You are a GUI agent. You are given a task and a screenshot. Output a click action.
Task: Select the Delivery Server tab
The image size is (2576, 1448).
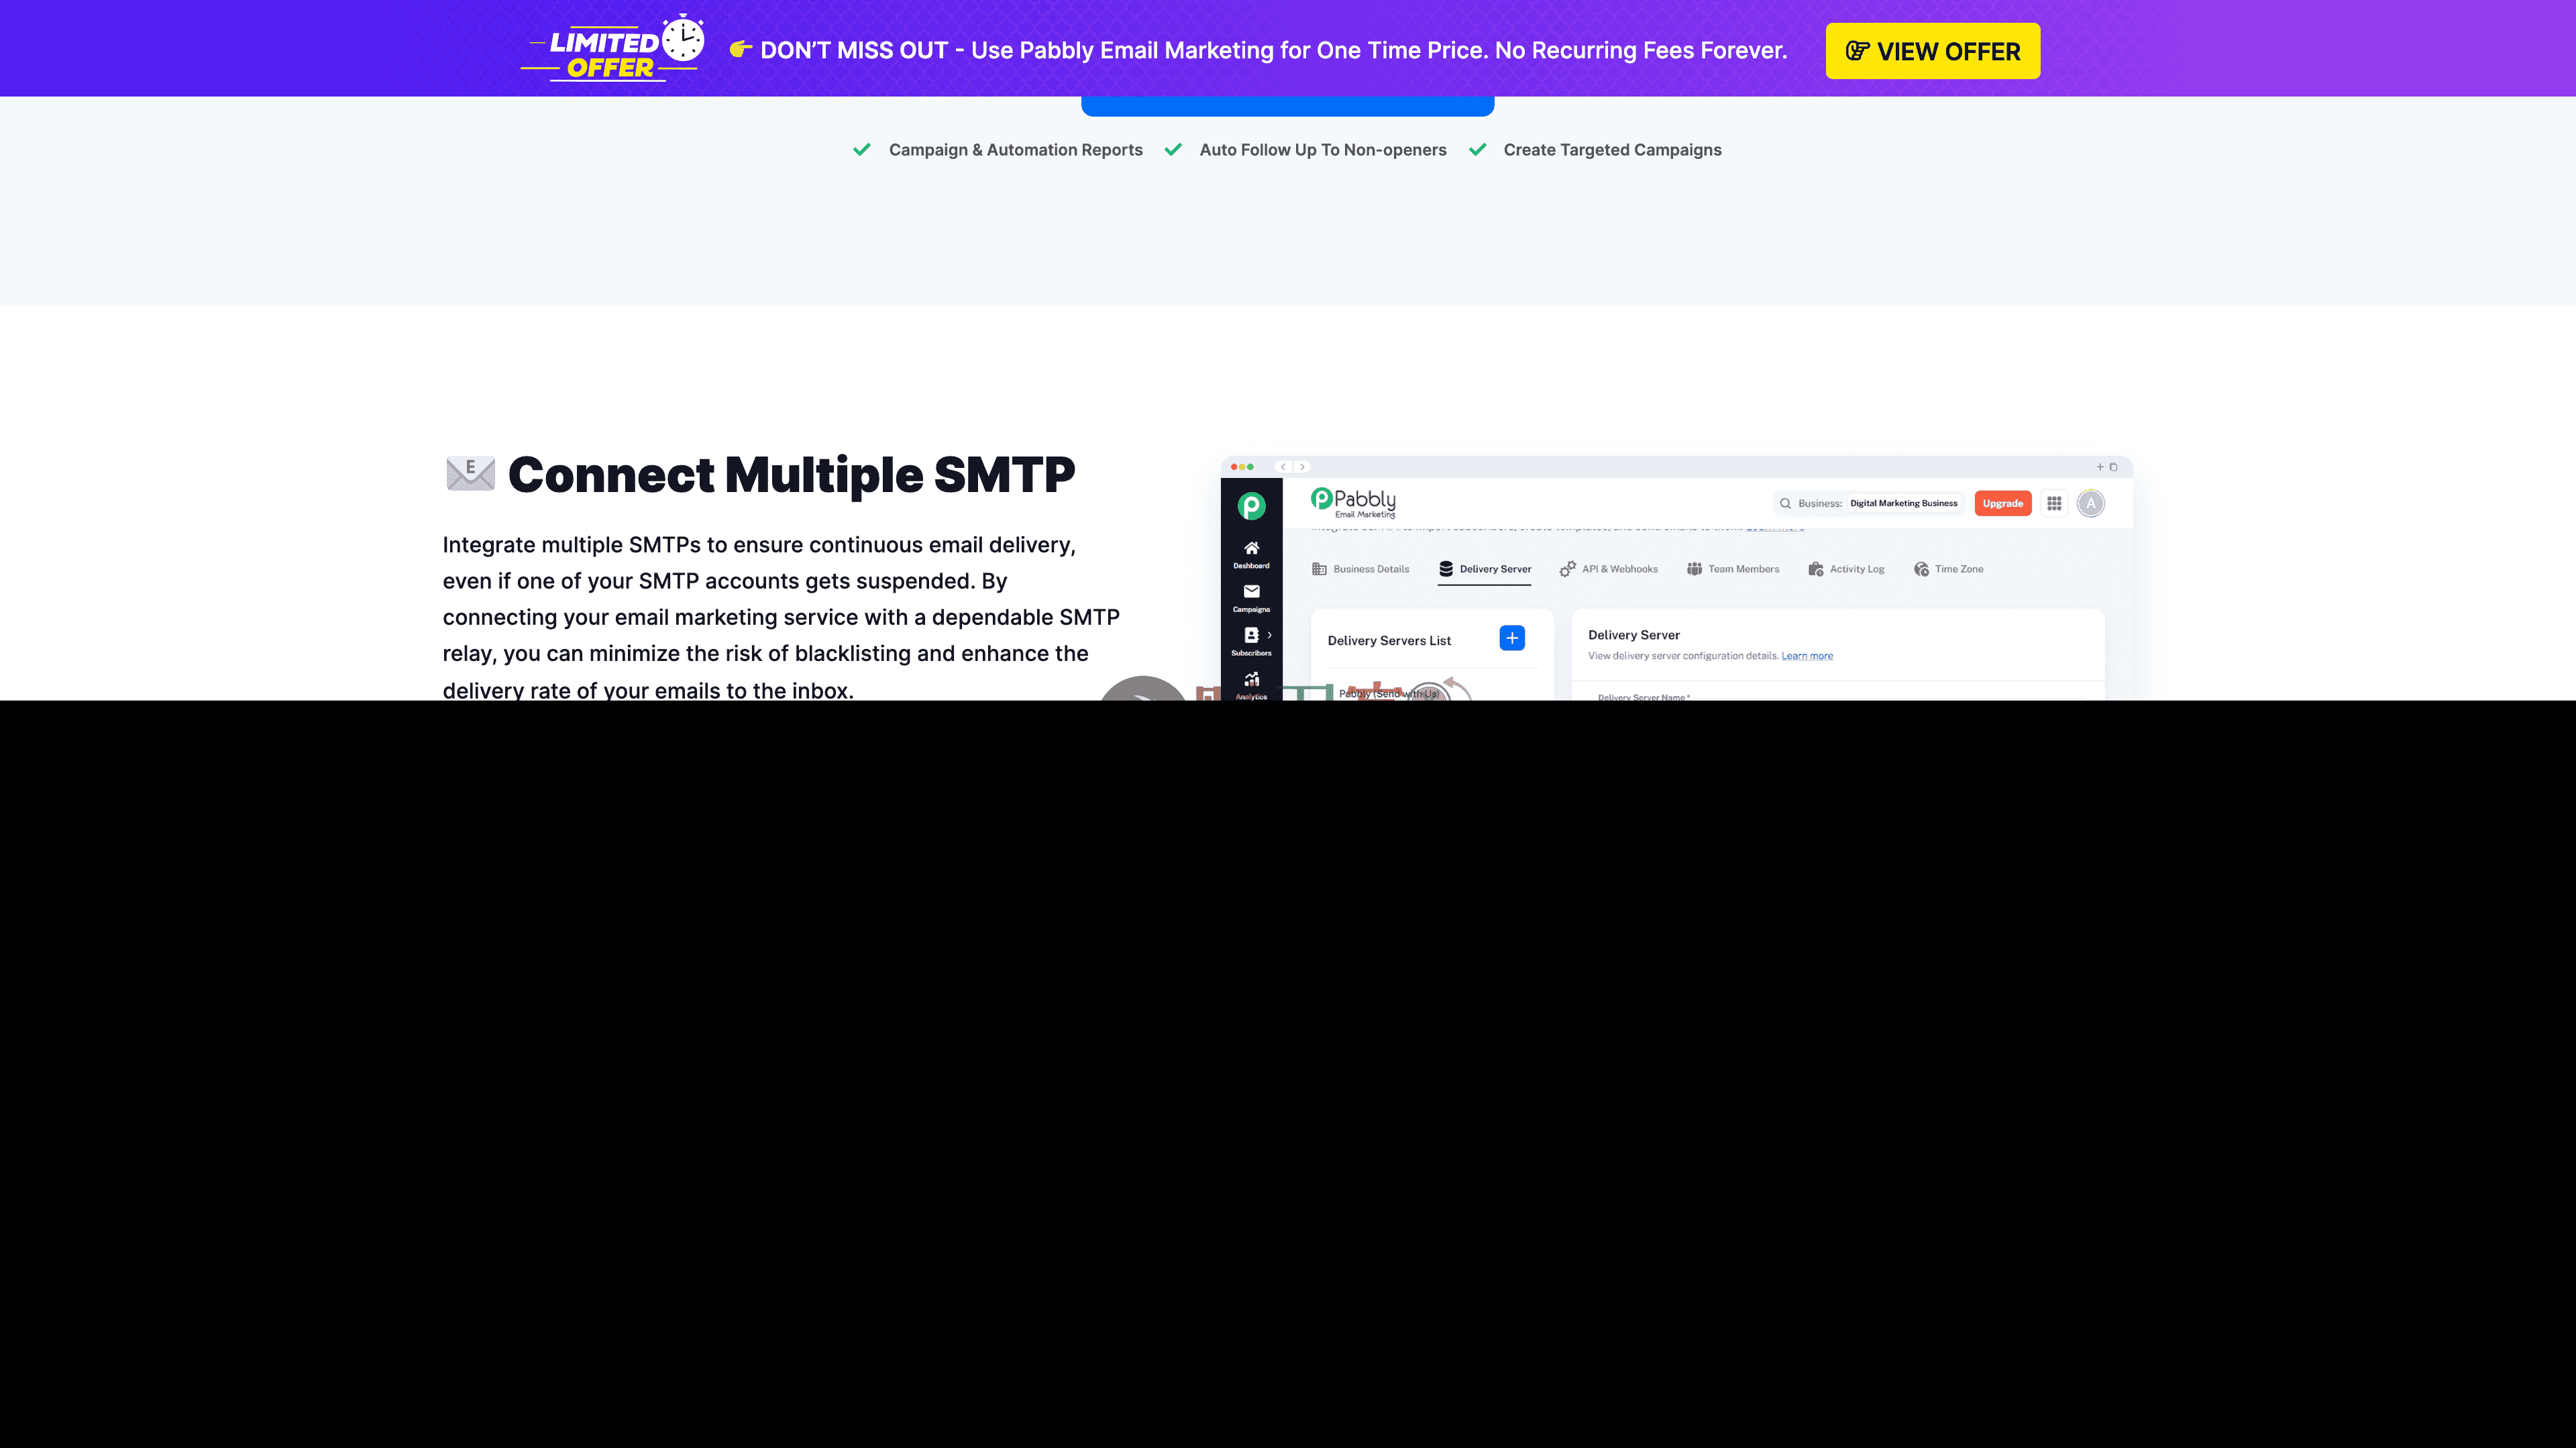pyautogui.click(x=1485, y=570)
